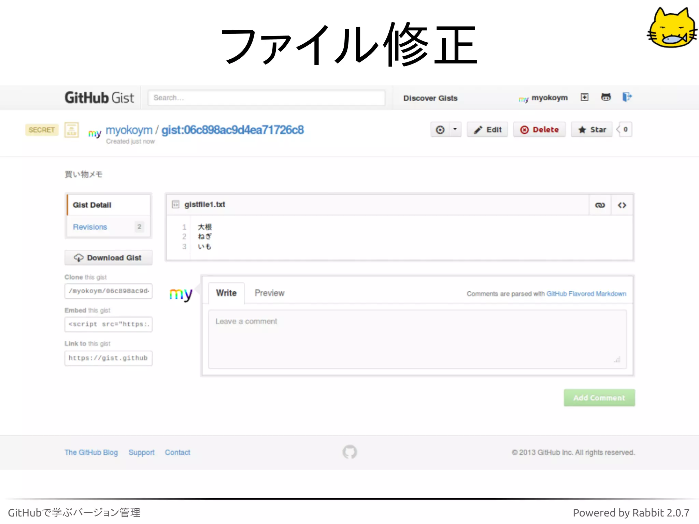
Task: Click the permalink chain icon for gistfile1.txt
Action: tap(600, 205)
